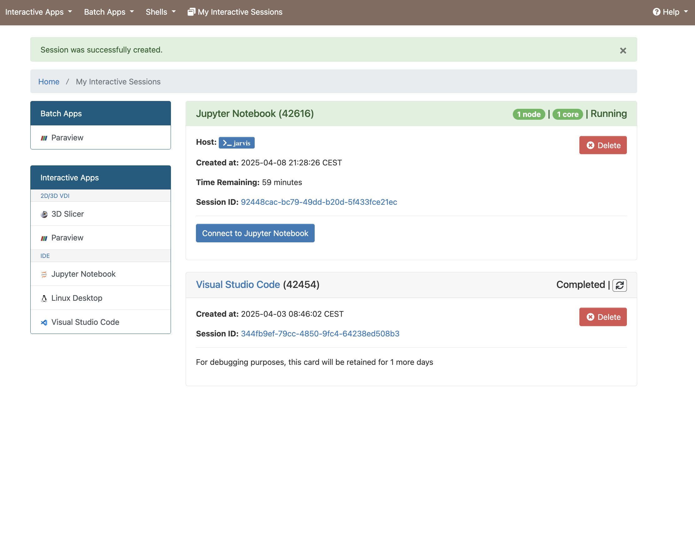Open the Jupyter session ID link
Viewport: 695px width, 539px height.
pyautogui.click(x=319, y=202)
